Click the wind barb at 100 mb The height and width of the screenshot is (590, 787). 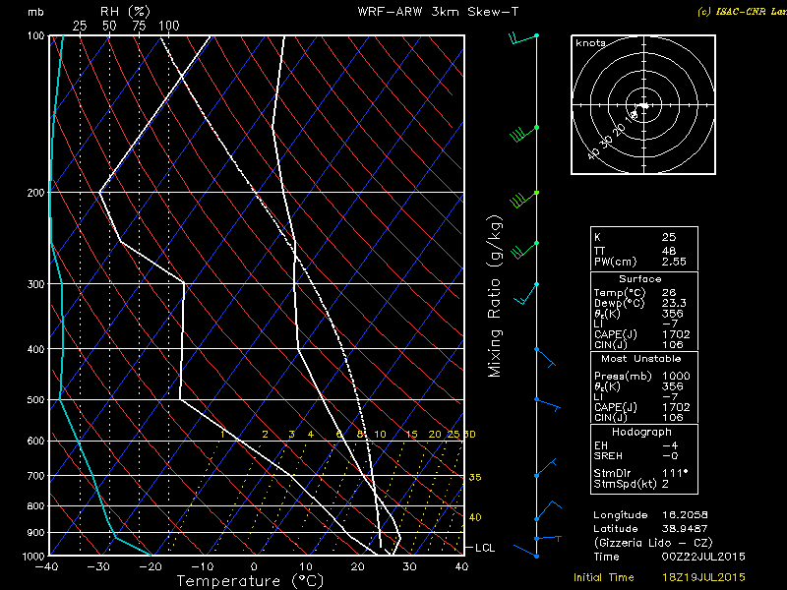coord(523,38)
